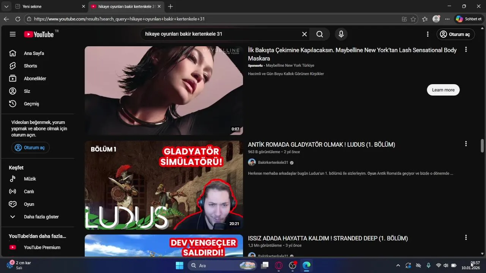
Task: Reload the page with refresh icon
Action: click(x=17, y=19)
